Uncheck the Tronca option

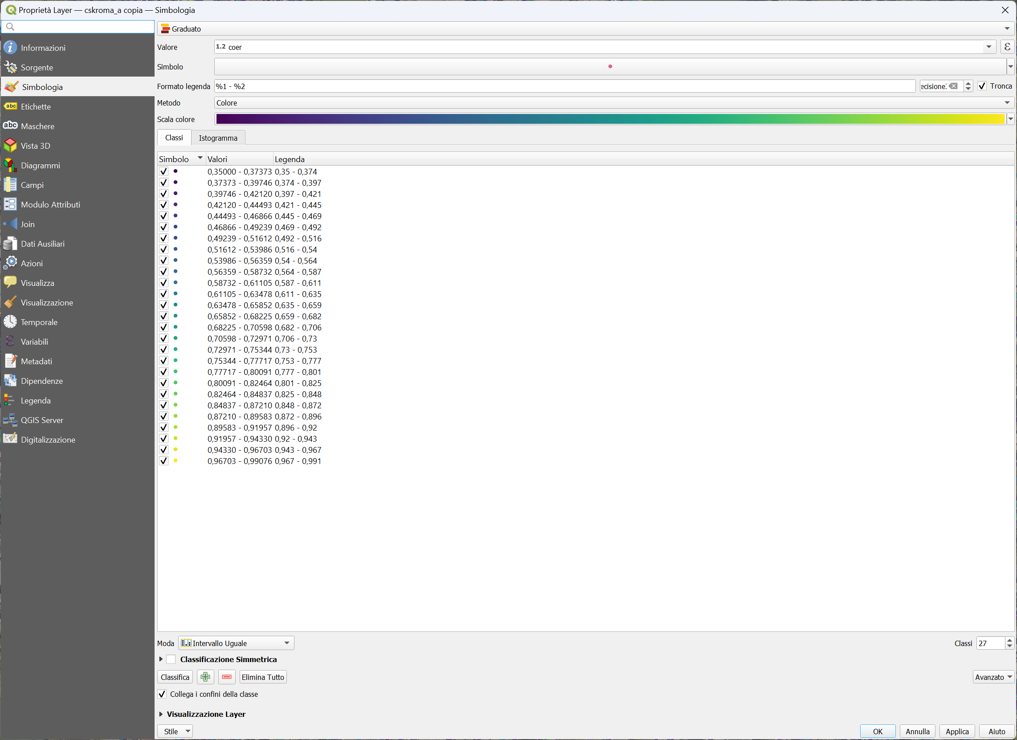tap(982, 86)
